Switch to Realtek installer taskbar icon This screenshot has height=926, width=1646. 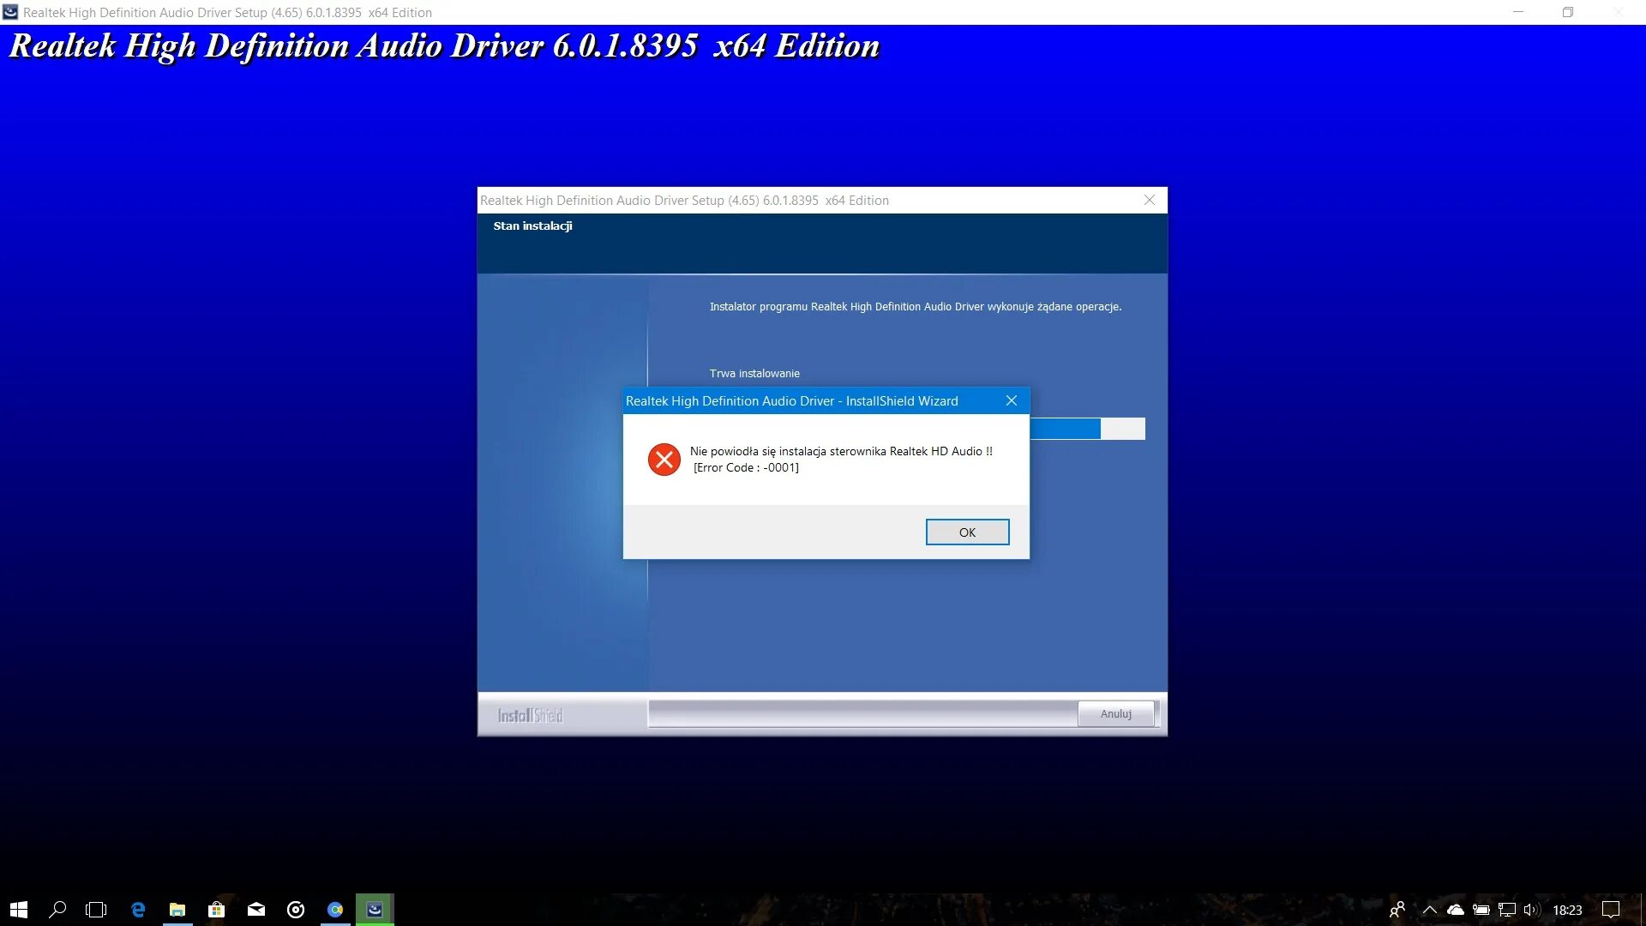[375, 910]
